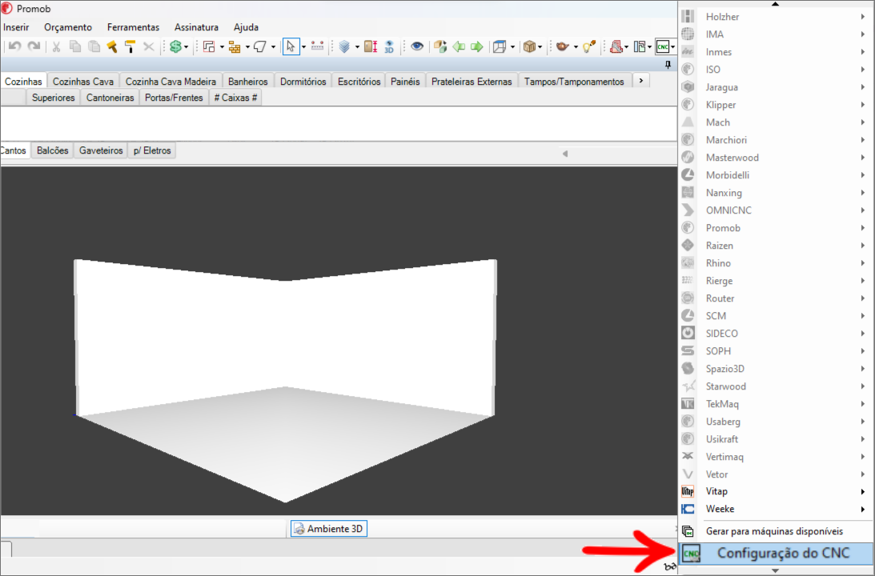Open dropdown next to layers icon
Screen dimensions: 875x576
357,47
